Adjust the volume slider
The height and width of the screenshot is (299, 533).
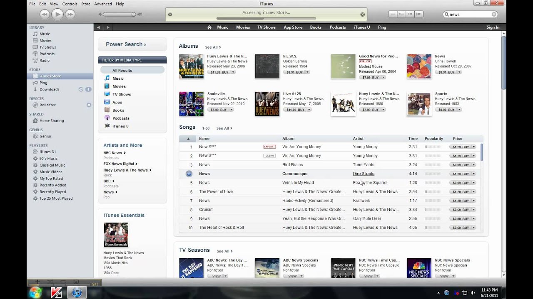pyautogui.click(x=120, y=14)
